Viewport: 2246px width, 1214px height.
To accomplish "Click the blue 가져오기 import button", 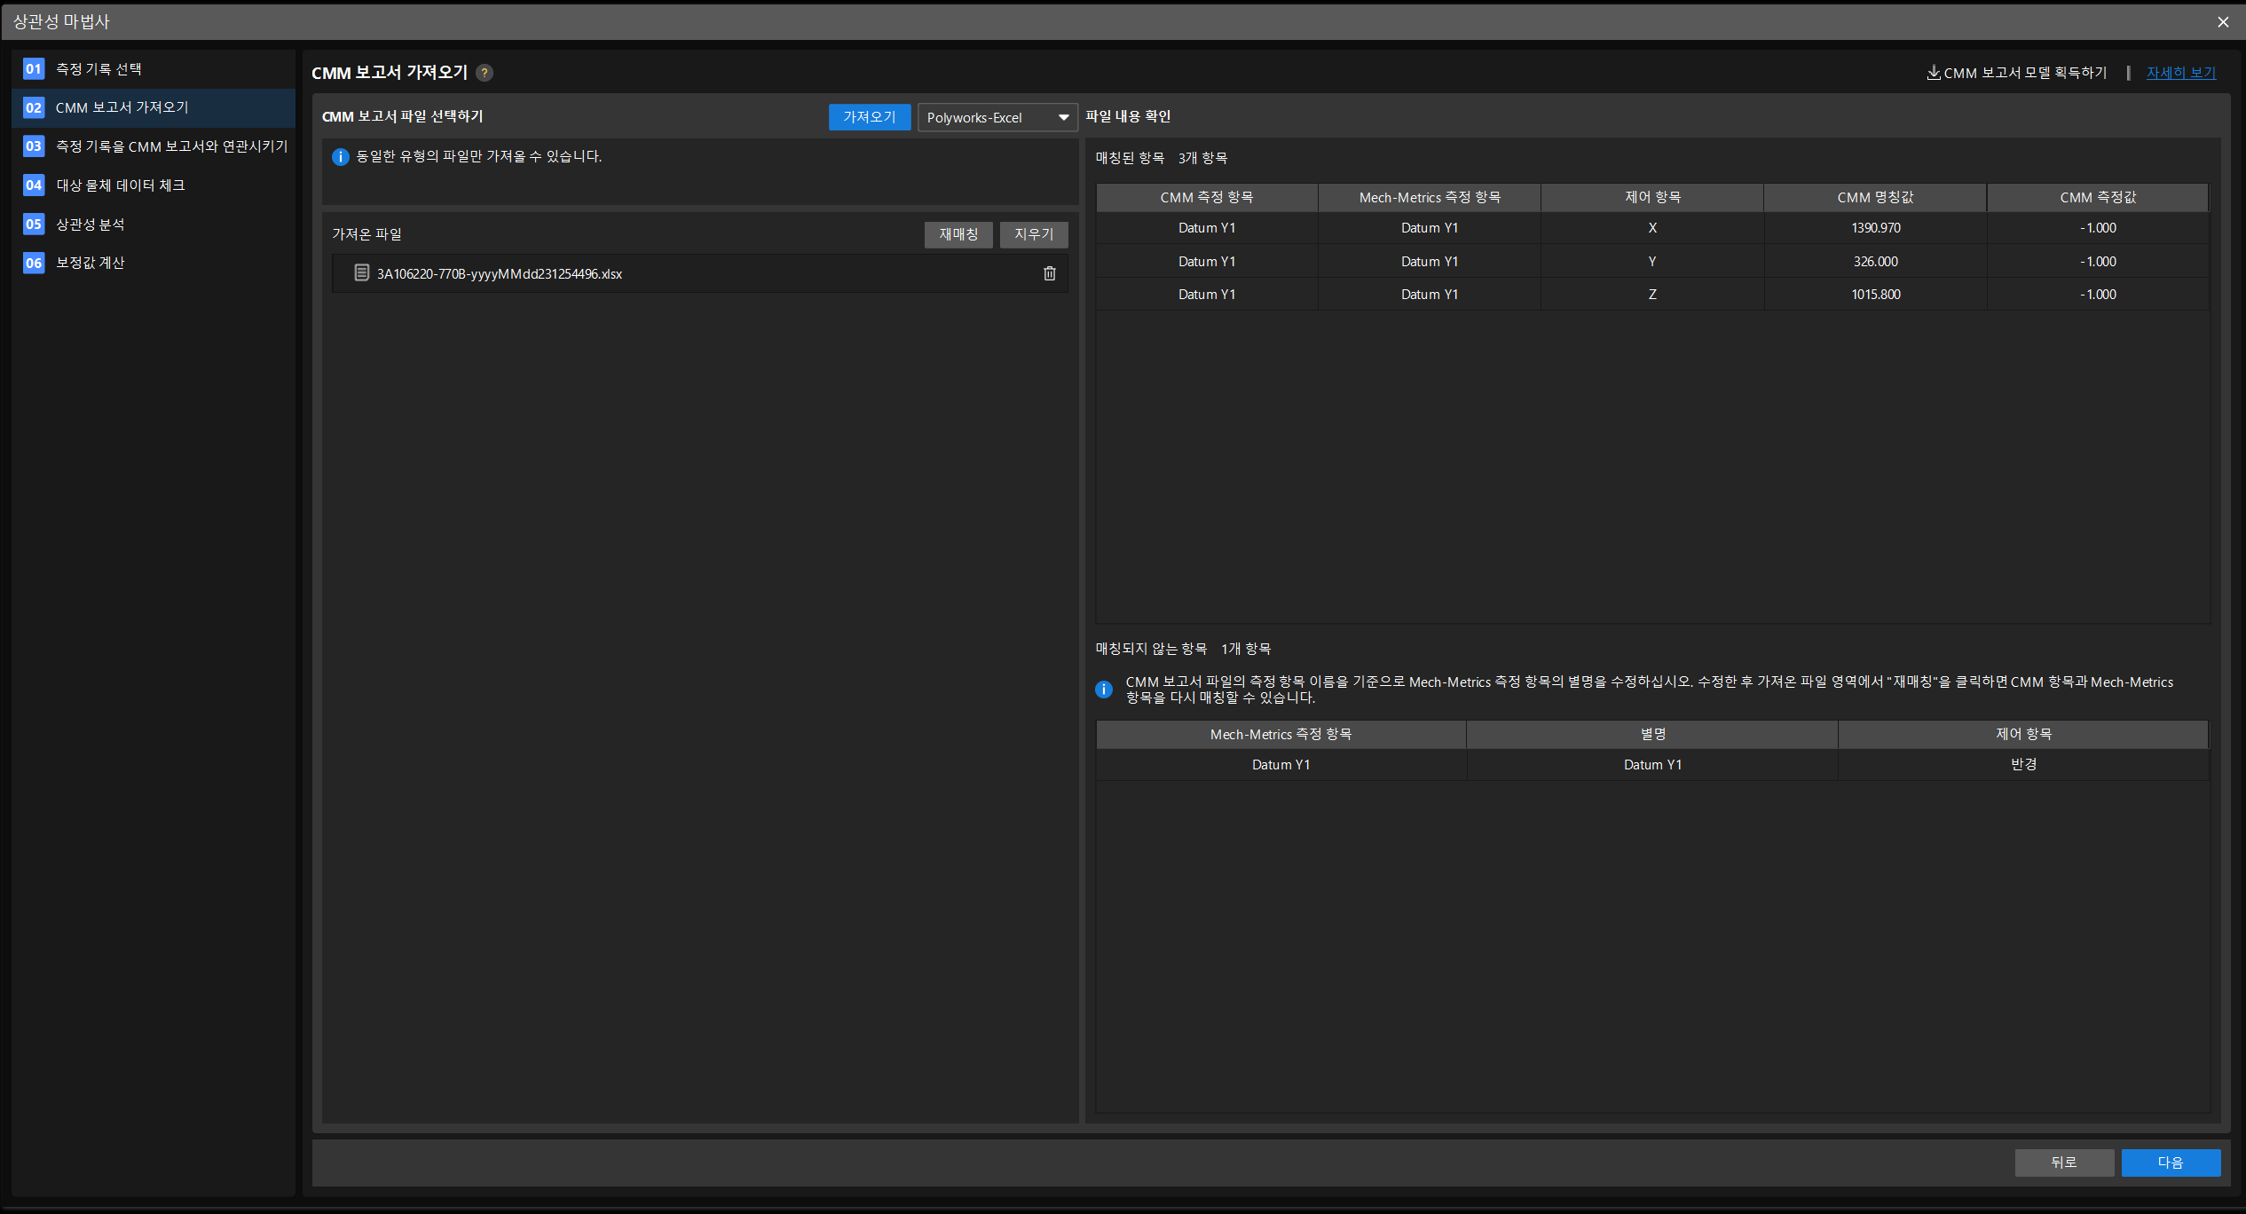I will pos(869,117).
